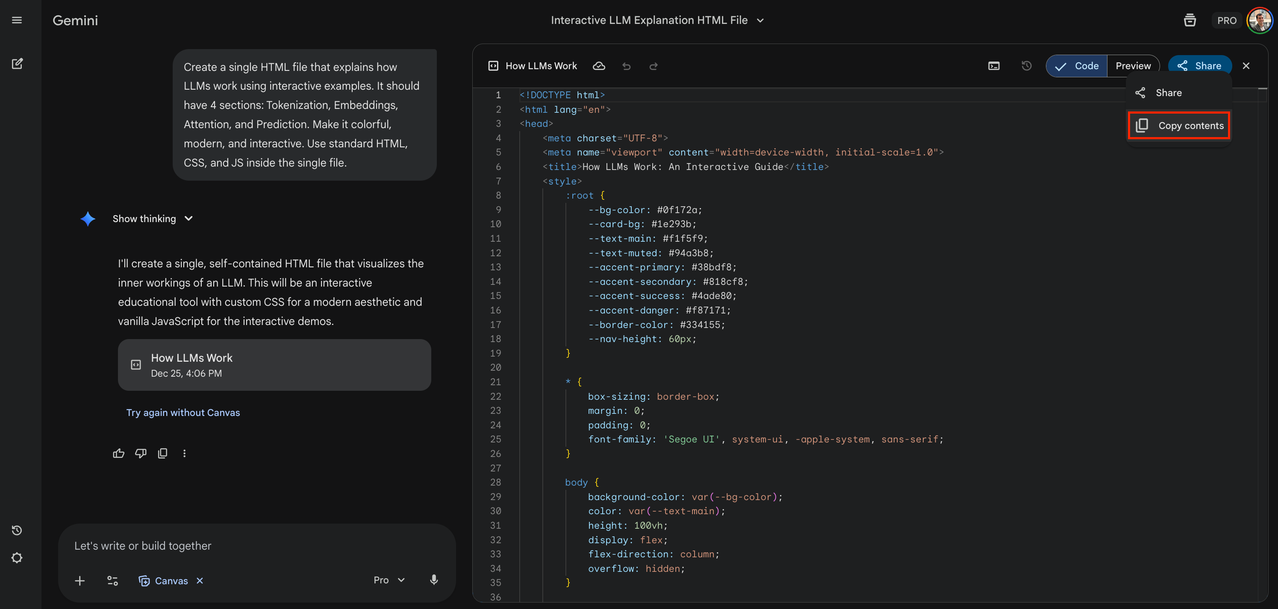Expand the Show thinking section
This screenshot has height=609, width=1278.
152,219
